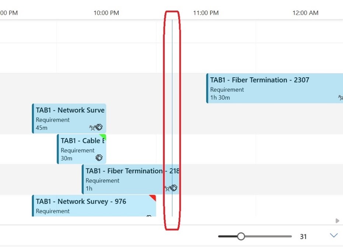Select the Fiber Termination - 2307 booking

tap(259, 80)
